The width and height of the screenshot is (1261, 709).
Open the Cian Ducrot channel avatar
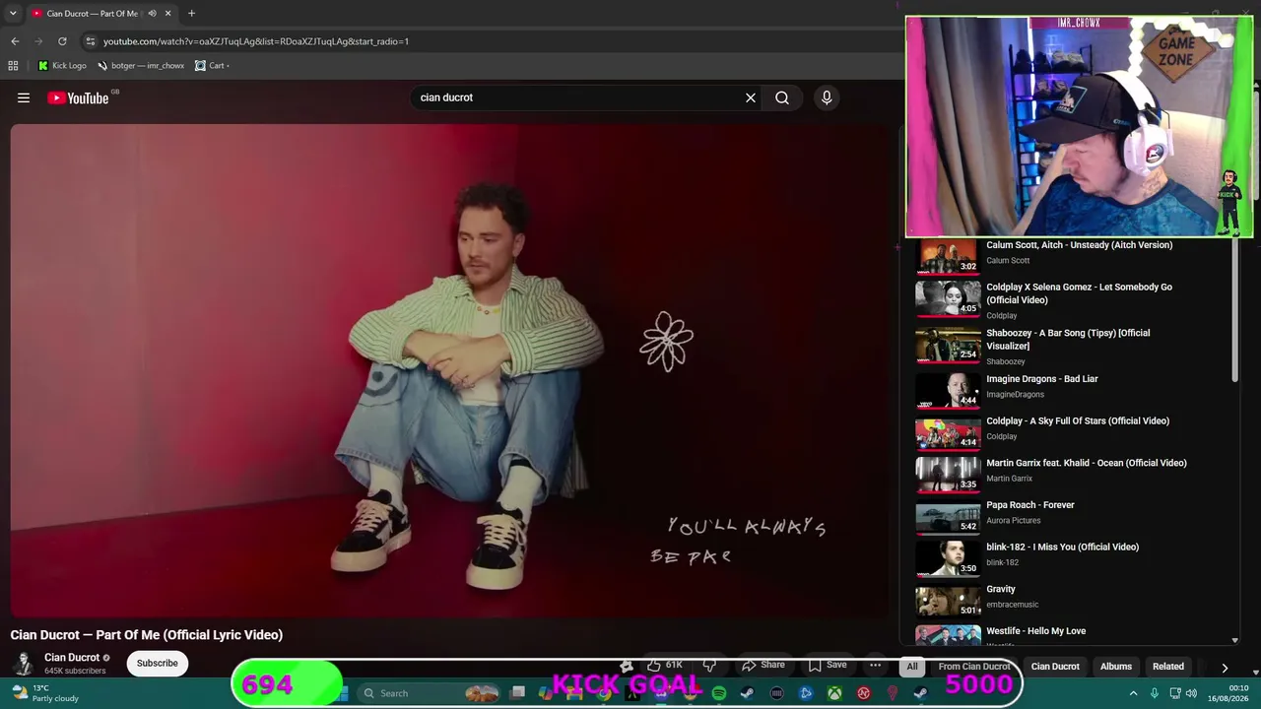pos(22,664)
